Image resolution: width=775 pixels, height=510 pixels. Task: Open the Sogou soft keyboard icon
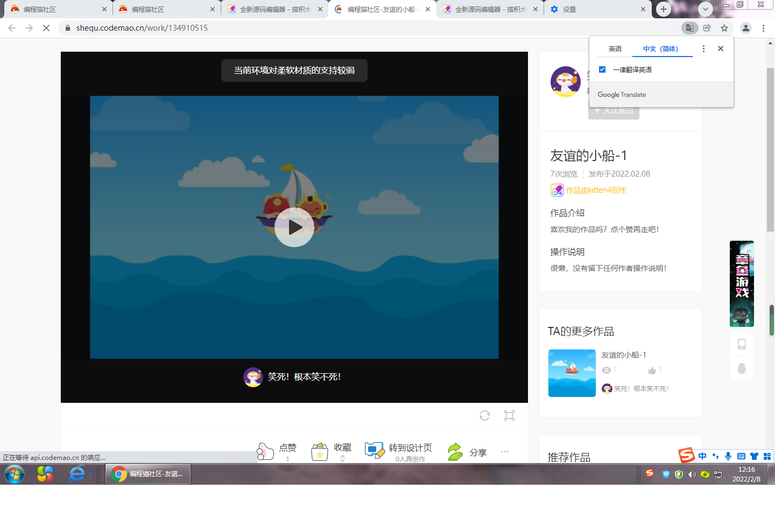[741, 456]
